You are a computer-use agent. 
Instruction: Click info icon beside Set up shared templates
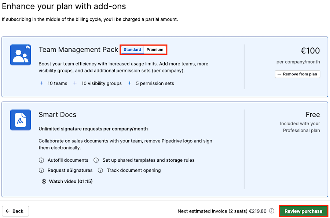tap(96, 160)
